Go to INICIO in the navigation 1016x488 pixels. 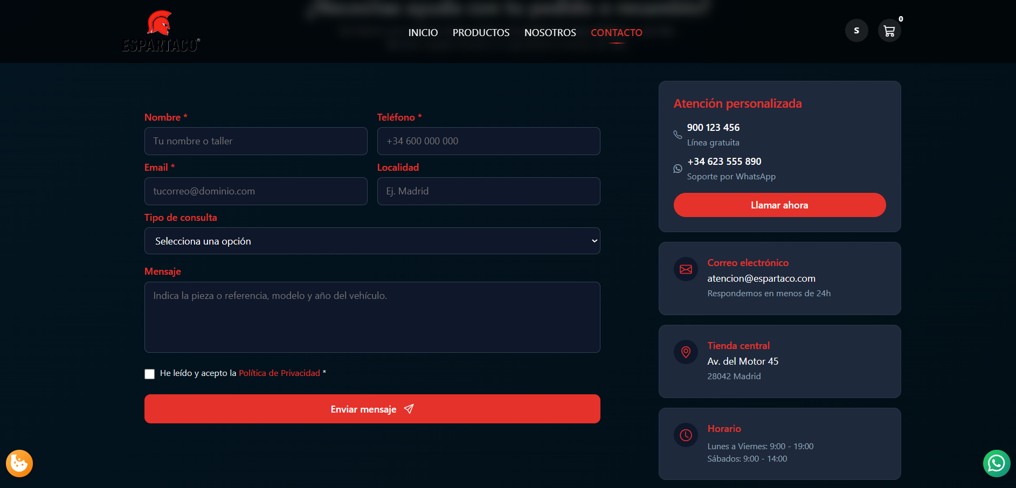(x=423, y=33)
